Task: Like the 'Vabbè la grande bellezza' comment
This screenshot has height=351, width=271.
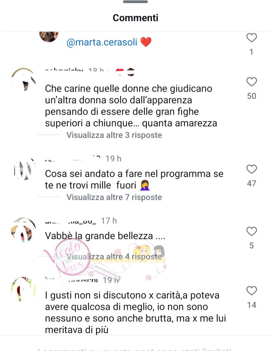Action: click(251, 231)
